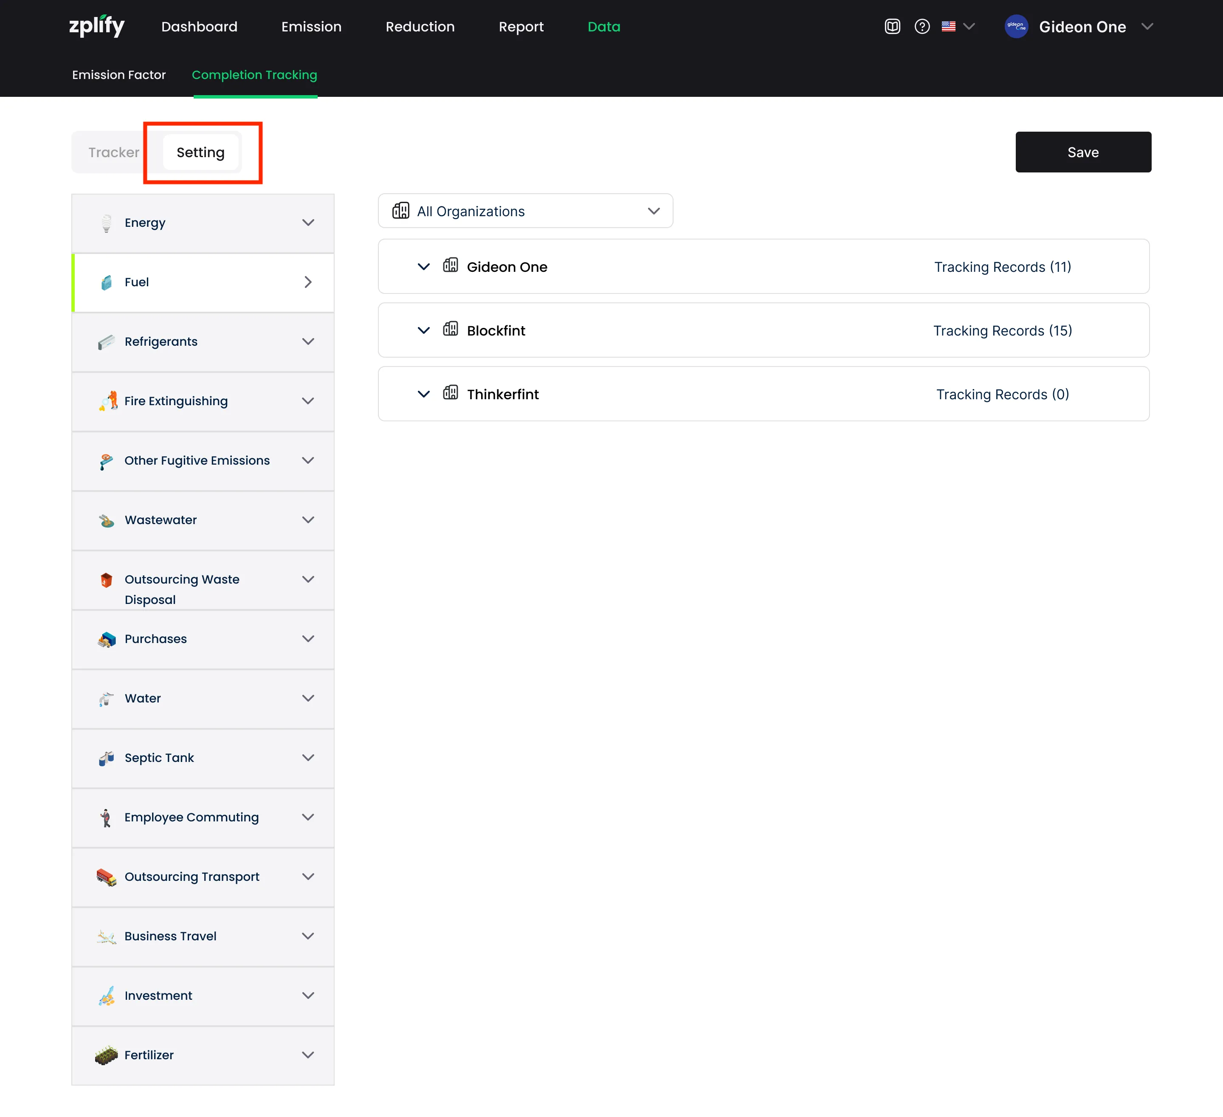Click the Blockfint organization building icon

click(x=450, y=330)
